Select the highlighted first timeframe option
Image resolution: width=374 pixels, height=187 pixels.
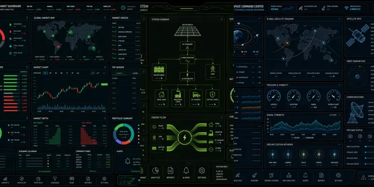(45, 73)
